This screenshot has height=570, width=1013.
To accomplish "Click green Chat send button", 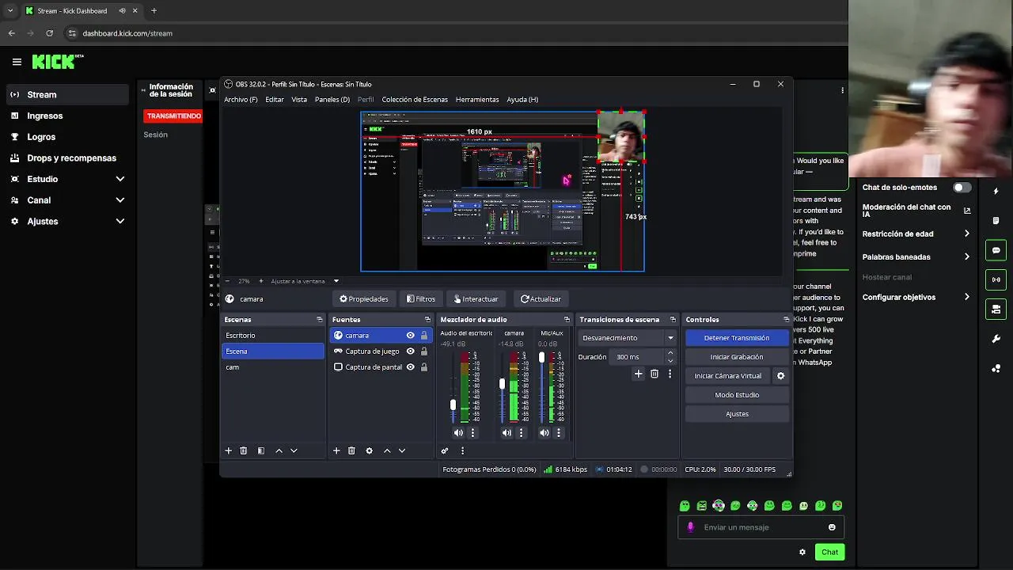I will (829, 553).
